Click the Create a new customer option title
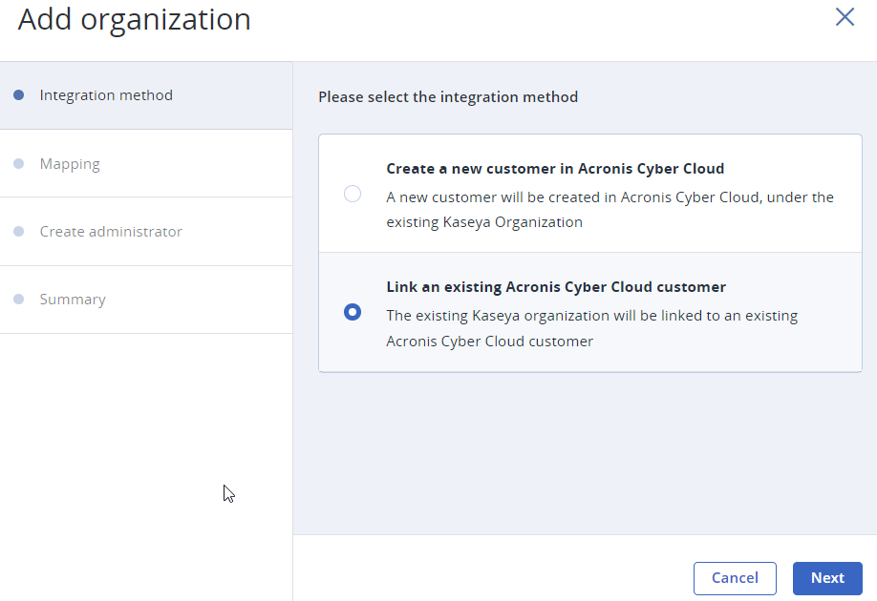This screenshot has width=877, height=601. click(555, 169)
